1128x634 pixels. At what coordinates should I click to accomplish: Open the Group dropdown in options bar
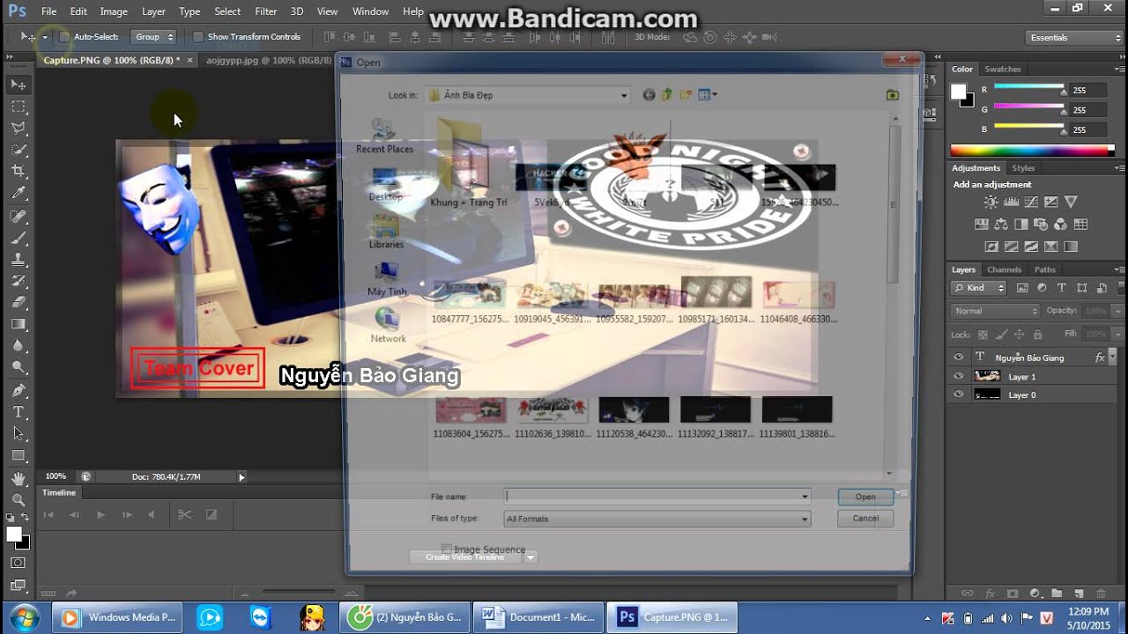click(x=153, y=37)
